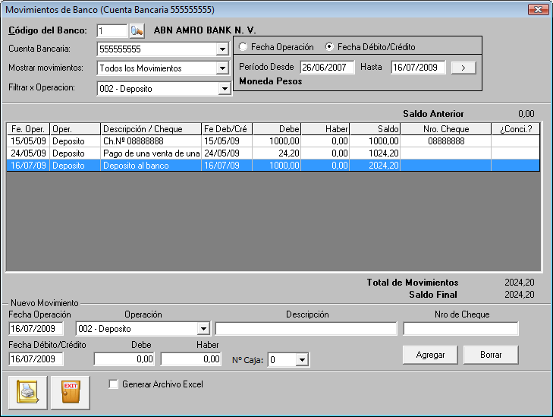Viewport: 553px width, 417px height.
Task: Select the 'Pago de una venta de una' row
Action: pos(273,153)
